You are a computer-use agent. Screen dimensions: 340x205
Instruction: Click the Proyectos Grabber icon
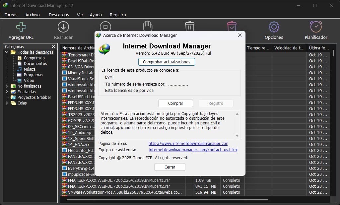[x=13, y=98]
